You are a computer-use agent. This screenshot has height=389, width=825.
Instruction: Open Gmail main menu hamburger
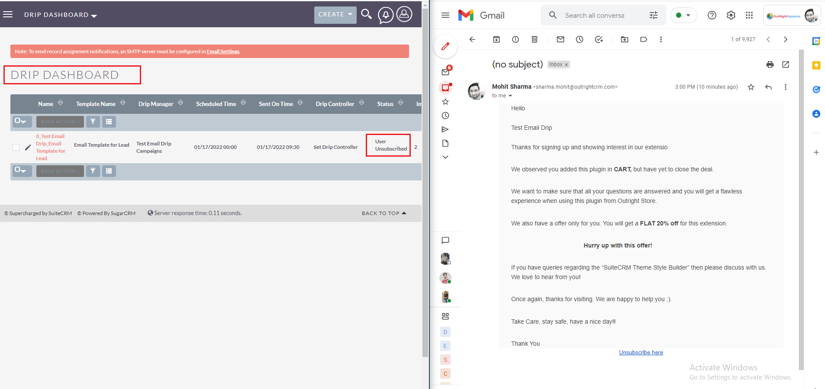click(445, 15)
